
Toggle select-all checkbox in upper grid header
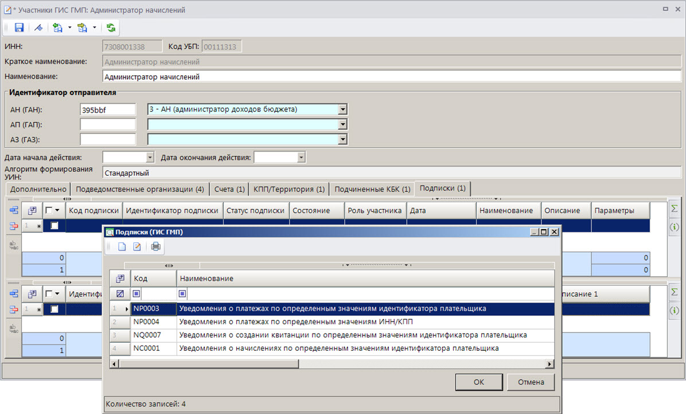pyautogui.click(x=49, y=211)
